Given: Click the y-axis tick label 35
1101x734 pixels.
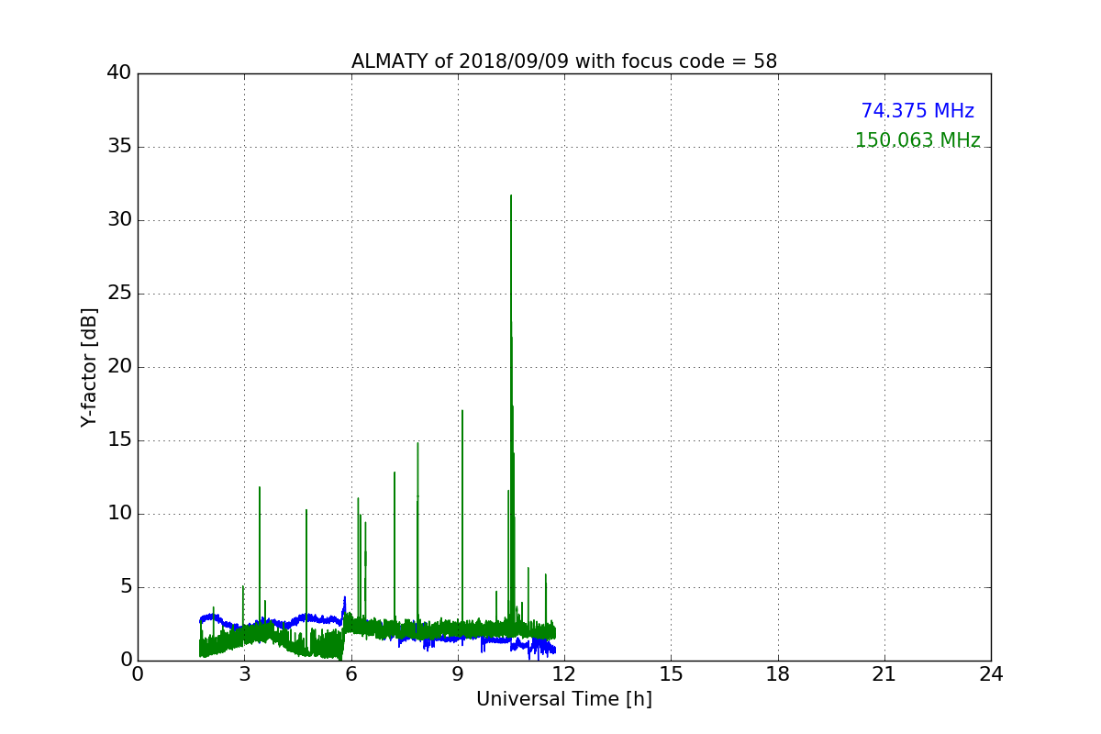Looking at the screenshot, I should [119, 147].
